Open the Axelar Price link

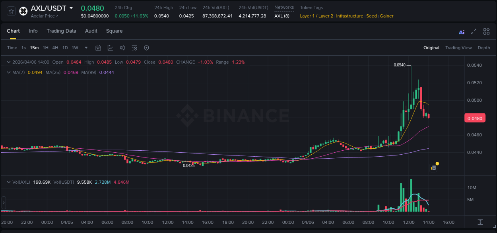pyautogui.click(x=45, y=16)
